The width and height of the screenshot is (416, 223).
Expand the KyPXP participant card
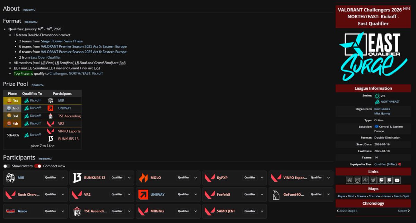point(262,178)
